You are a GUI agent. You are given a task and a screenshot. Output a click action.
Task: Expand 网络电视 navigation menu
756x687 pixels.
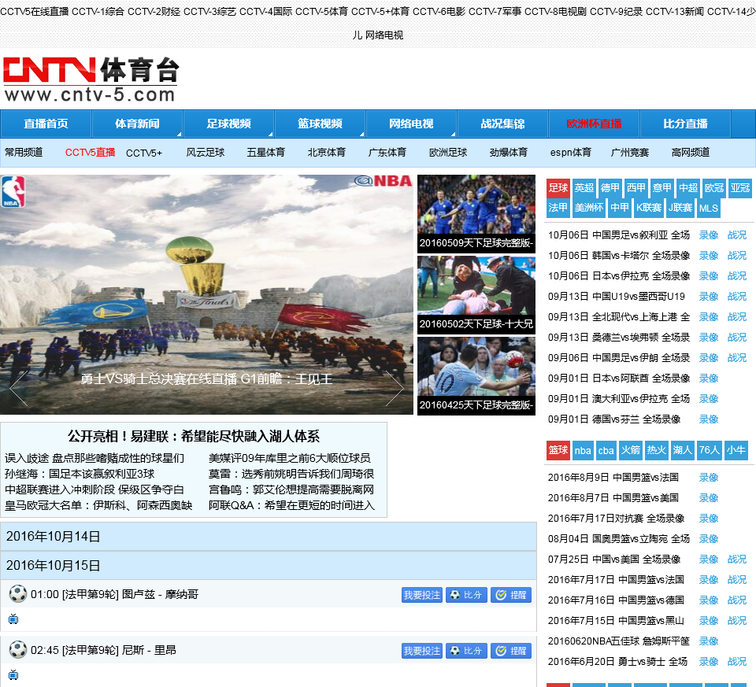411,124
